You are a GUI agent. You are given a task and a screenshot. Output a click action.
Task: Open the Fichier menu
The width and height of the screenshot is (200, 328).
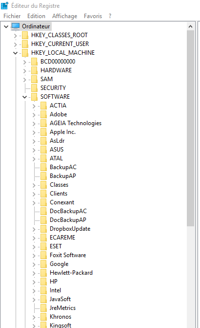point(12,16)
